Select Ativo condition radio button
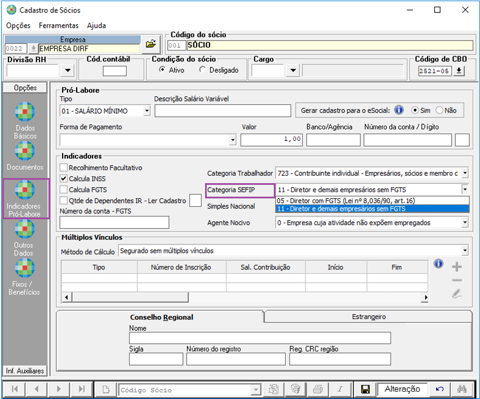Screen dimensions: 480x399 point(162,69)
